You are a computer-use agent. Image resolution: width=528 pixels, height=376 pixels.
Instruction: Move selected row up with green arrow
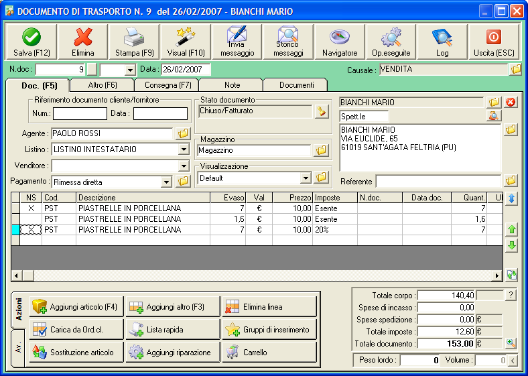[x=512, y=230]
